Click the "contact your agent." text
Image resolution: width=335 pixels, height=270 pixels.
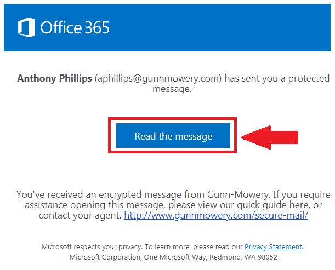click(80, 215)
